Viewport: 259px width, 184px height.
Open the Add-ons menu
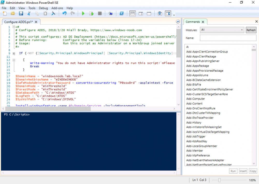click(x=57, y=8)
